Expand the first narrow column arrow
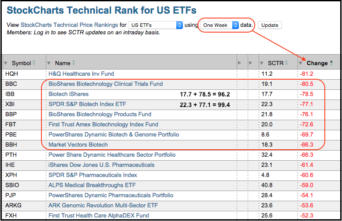 coord(240,63)
